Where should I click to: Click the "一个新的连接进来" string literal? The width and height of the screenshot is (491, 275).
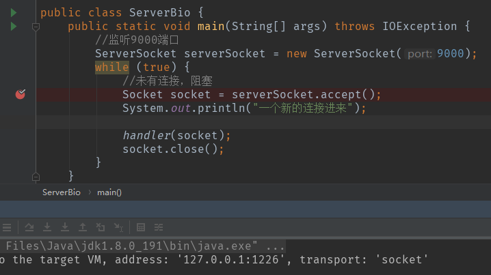302,108
